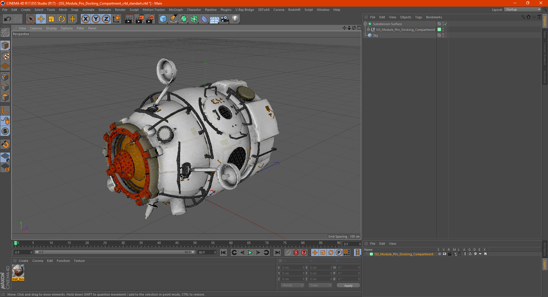
Task: Open the Object Manager Tags menu
Action: pos(418,17)
